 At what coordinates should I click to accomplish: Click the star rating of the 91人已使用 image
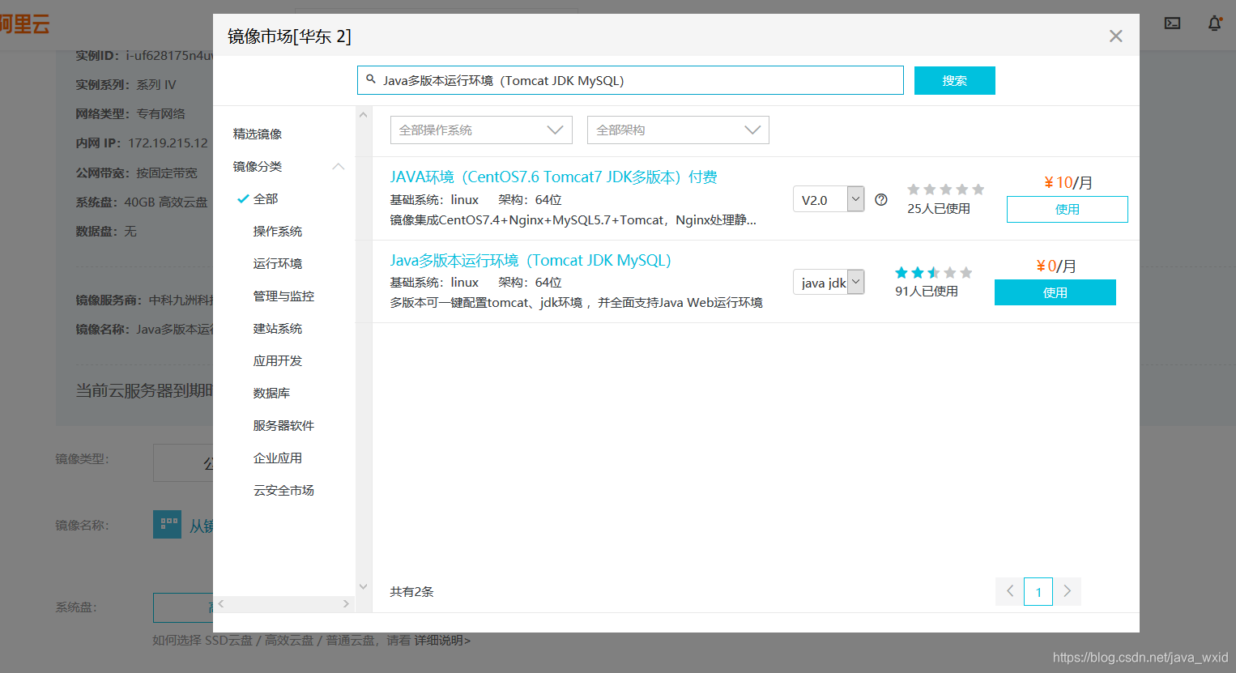click(934, 273)
